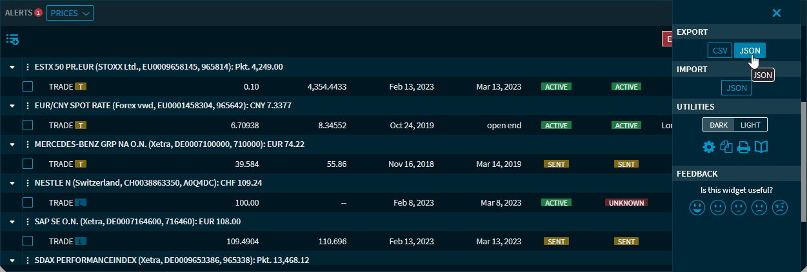This screenshot has width=807, height=272.
Task: Click the Import JSON button
Action: [x=736, y=88]
